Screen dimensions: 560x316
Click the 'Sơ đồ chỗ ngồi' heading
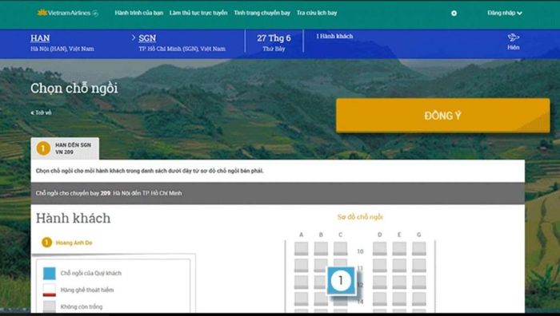coord(360,217)
